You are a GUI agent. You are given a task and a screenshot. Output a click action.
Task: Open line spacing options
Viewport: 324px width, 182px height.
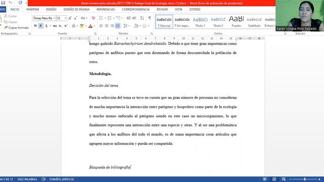tap(125, 26)
